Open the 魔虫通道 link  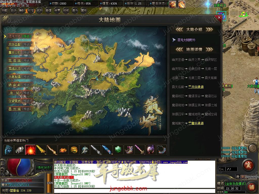click(196, 123)
